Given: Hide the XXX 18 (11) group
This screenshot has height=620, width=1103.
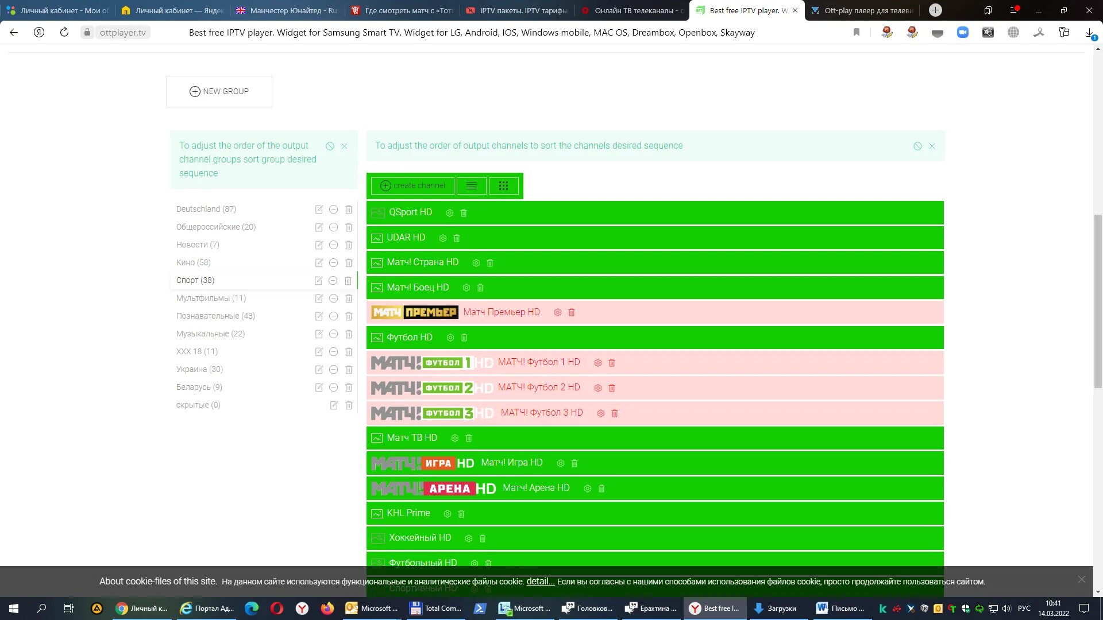Looking at the screenshot, I should (x=333, y=352).
